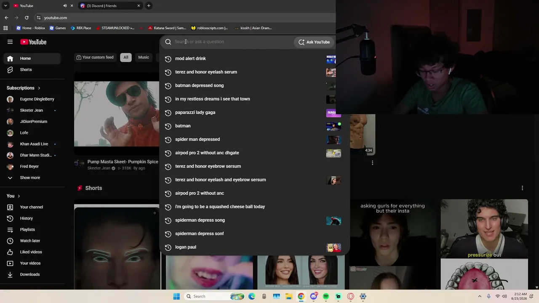Image resolution: width=539 pixels, height=303 pixels.
Task: Open Home - Roblox bookmark
Action: point(30,28)
